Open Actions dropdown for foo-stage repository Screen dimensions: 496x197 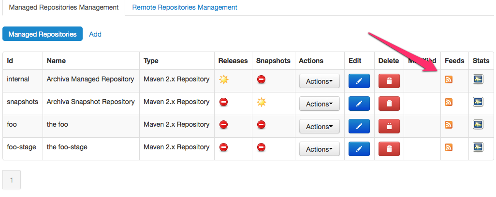(319, 149)
